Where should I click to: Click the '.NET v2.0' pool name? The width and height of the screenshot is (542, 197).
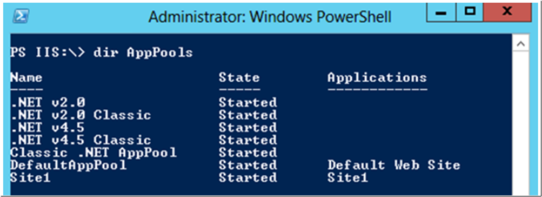click(x=48, y=103)
